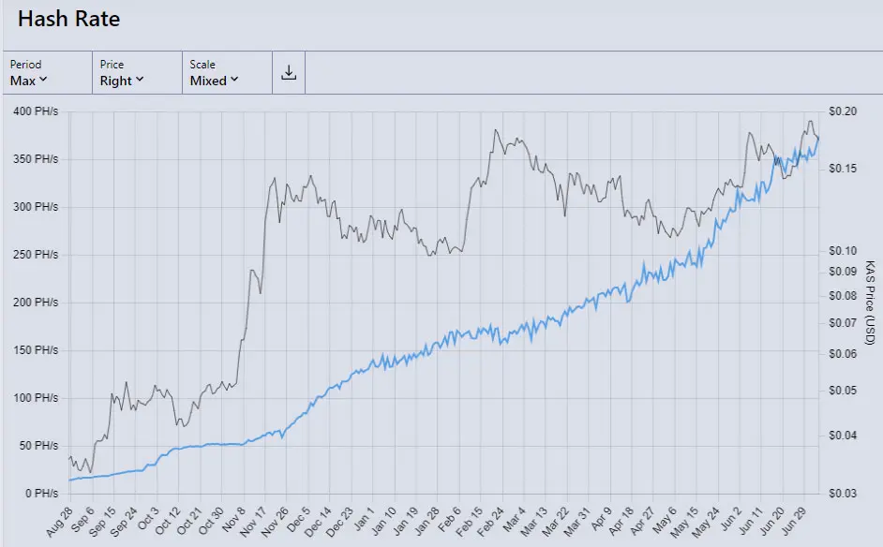Click the Dec 5 date label
This screenshot has height=547, width=883.
(x=298, y=520)
